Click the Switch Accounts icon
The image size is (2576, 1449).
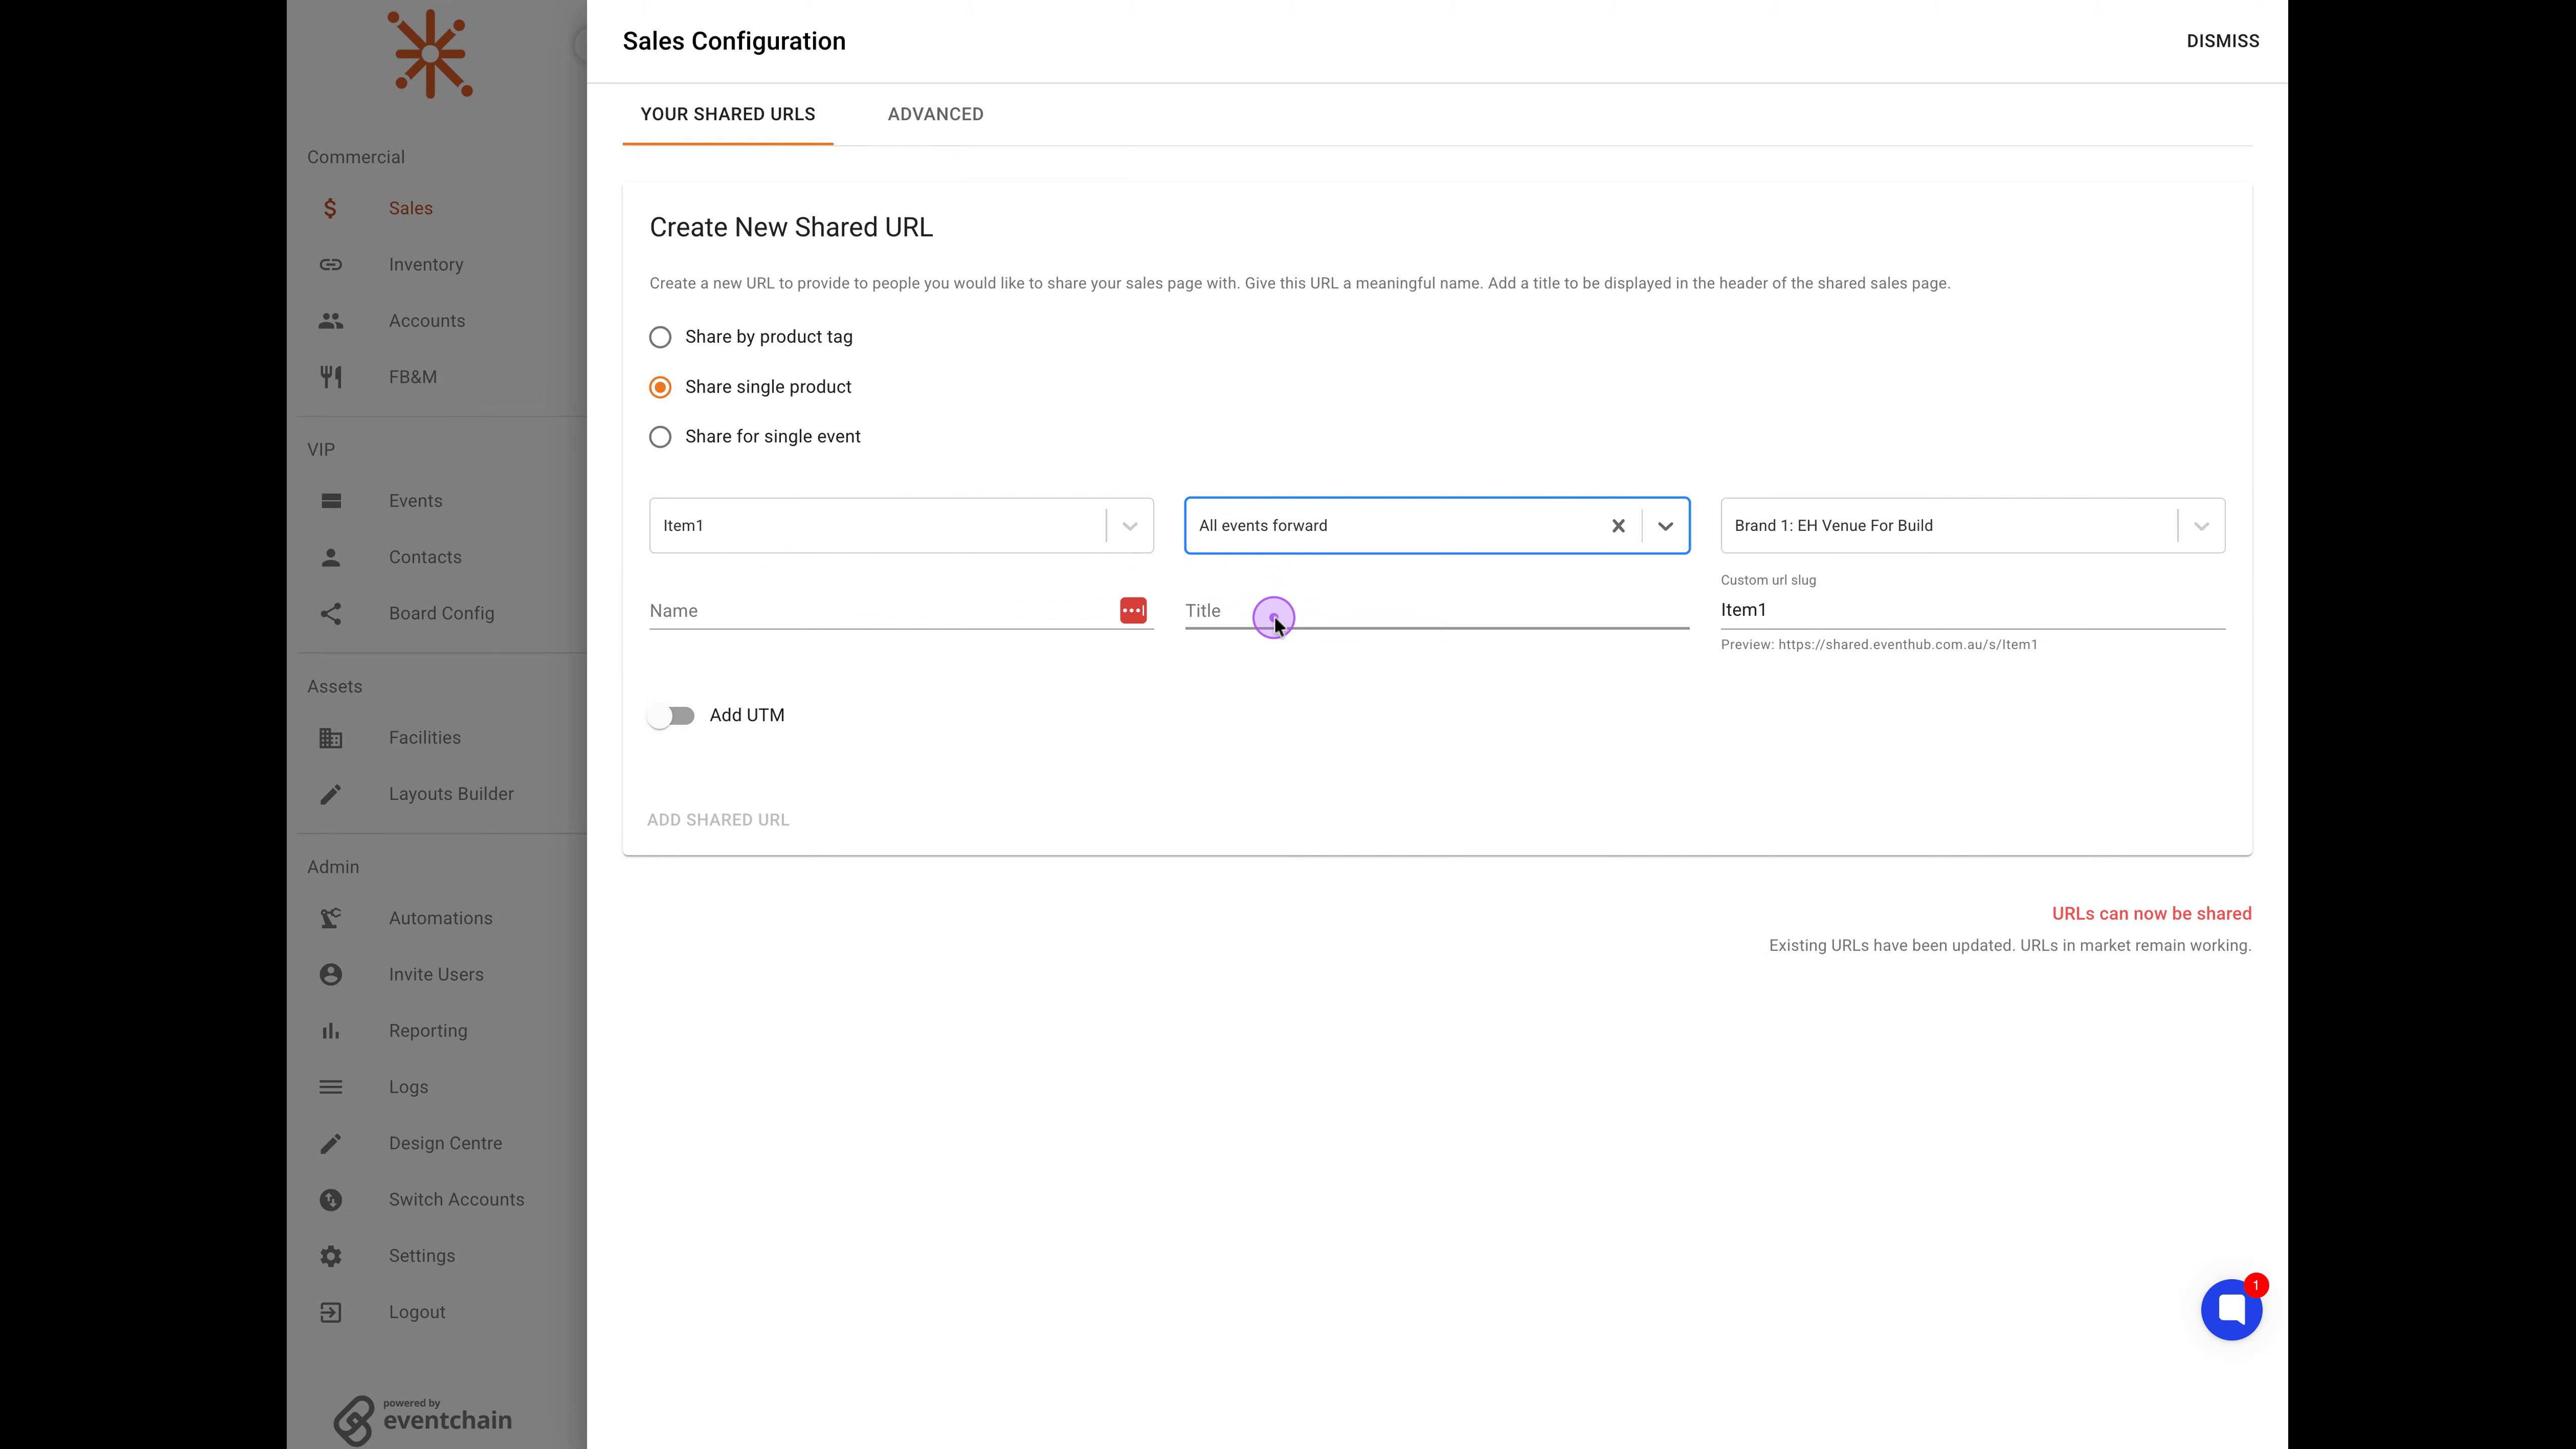click(331, 1200)
